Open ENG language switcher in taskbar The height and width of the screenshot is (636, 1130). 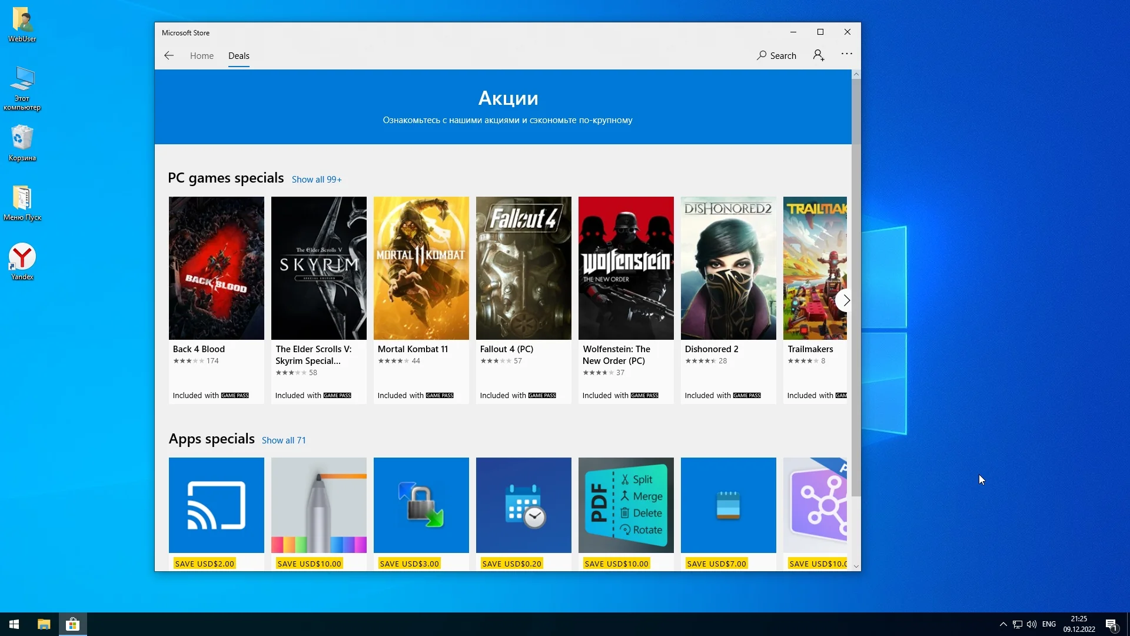click(1048, 624)
